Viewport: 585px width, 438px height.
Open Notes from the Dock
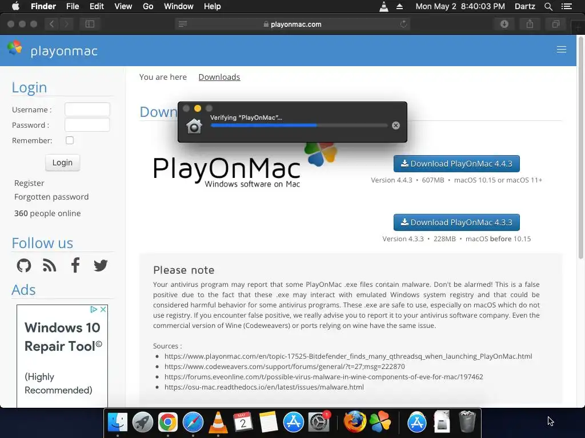coord(269,422)
